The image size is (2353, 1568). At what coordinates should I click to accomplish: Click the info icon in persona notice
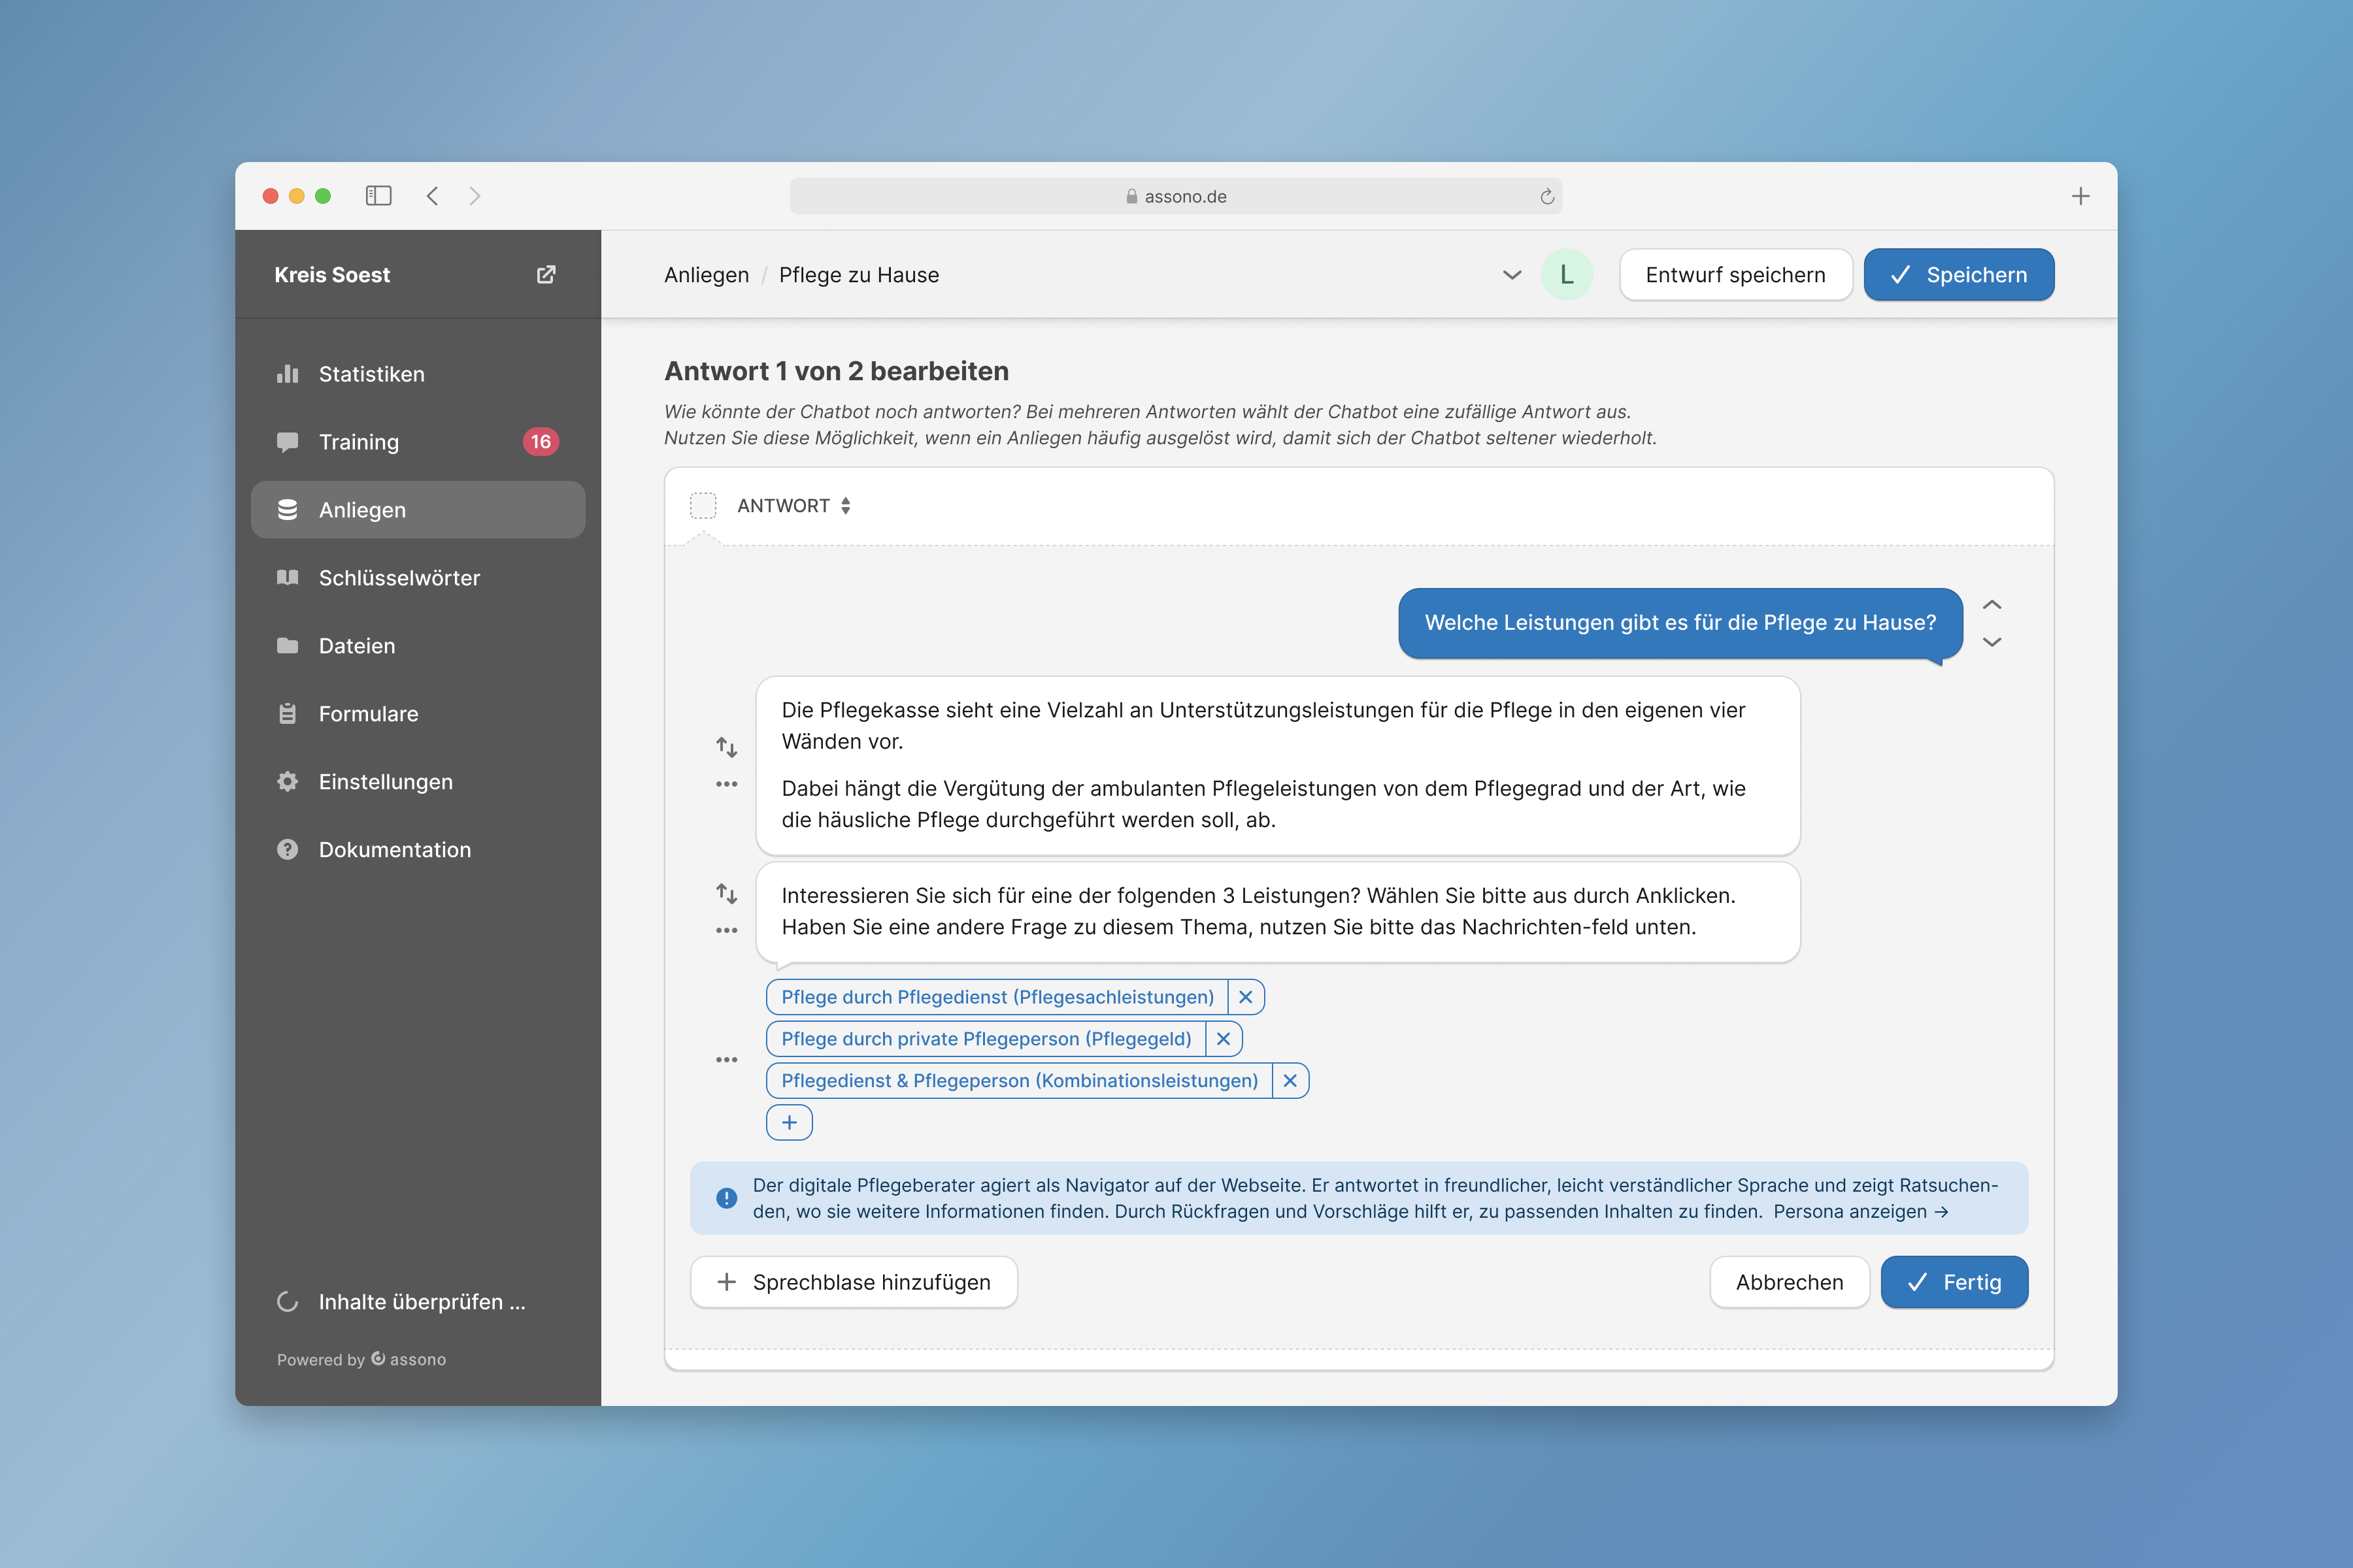click(726, 1198)
